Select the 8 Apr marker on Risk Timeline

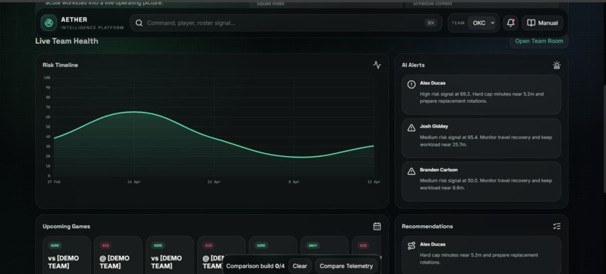point(294,182)
